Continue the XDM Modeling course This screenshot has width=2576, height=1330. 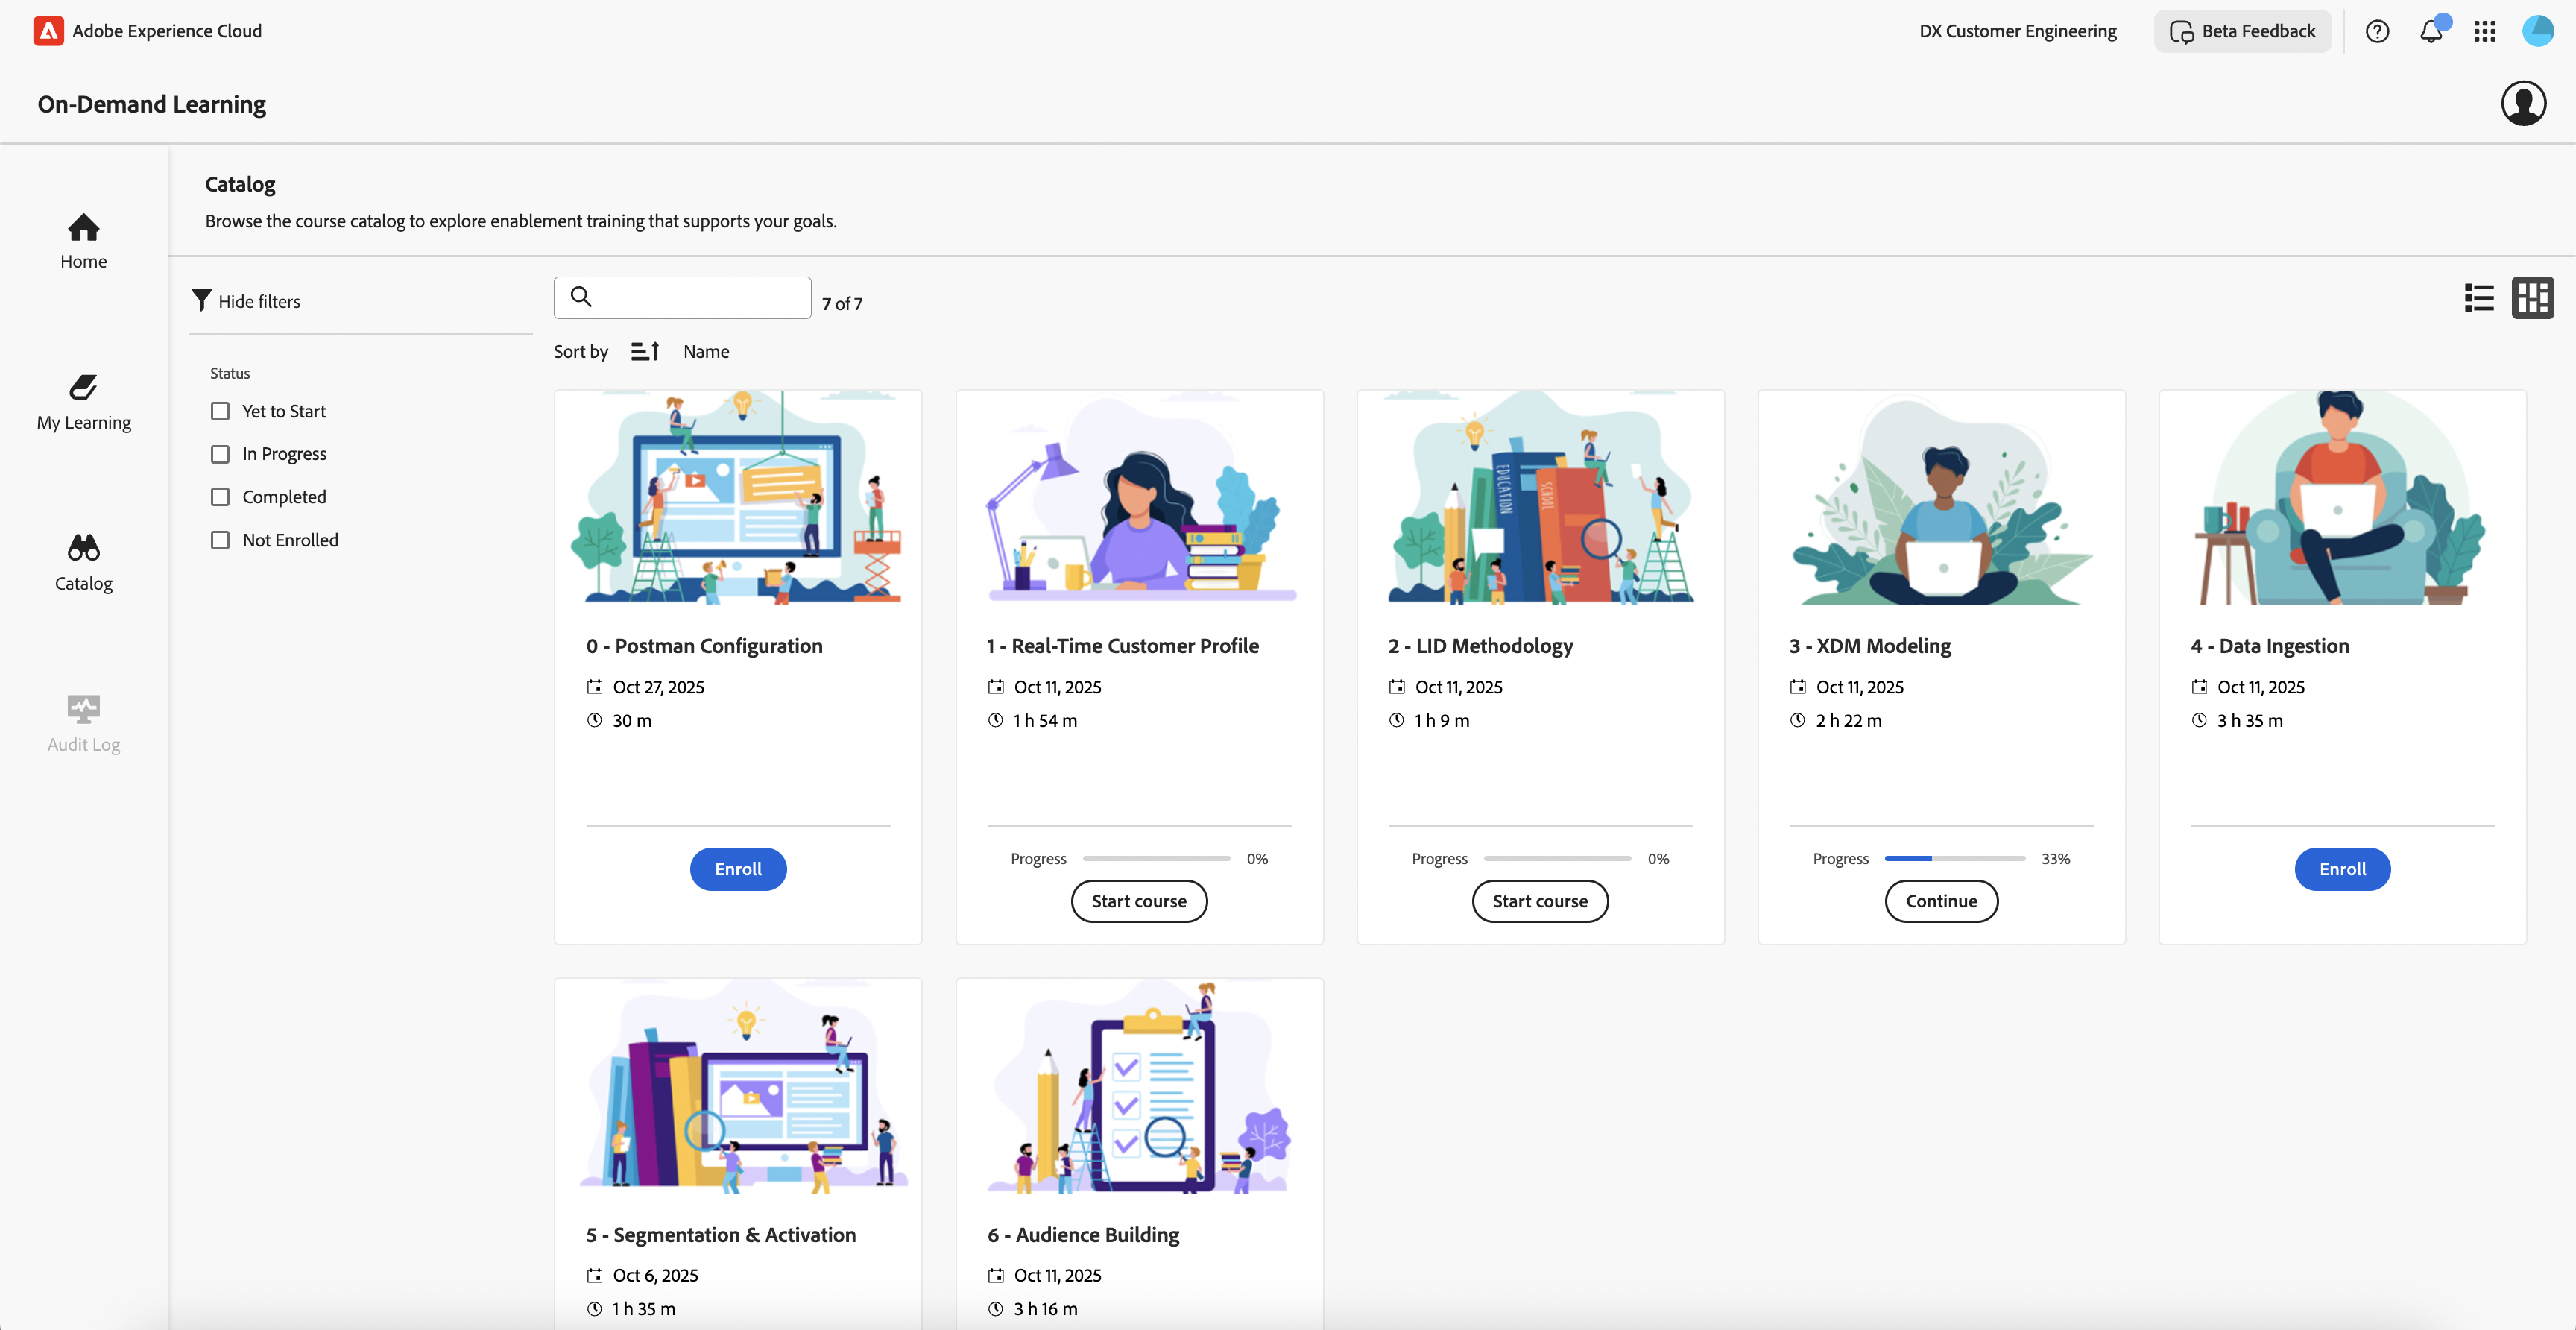(1941, 901)
